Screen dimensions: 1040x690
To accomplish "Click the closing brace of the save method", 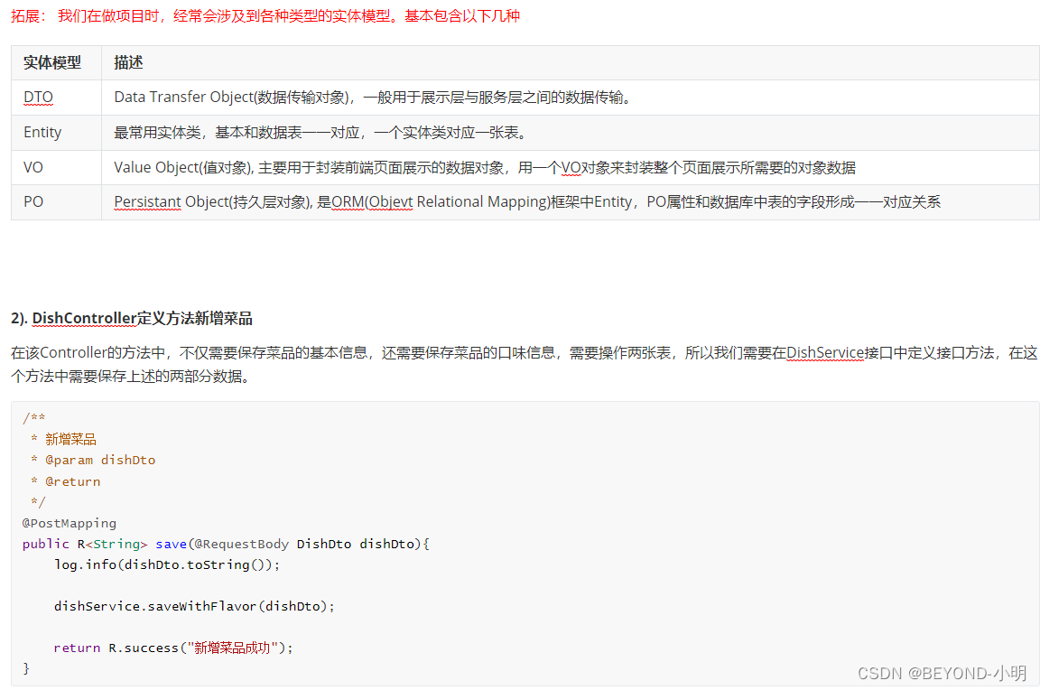I will click(26, 668).
